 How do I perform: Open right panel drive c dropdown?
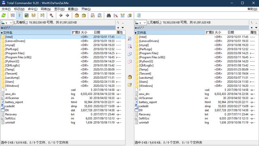140,23
